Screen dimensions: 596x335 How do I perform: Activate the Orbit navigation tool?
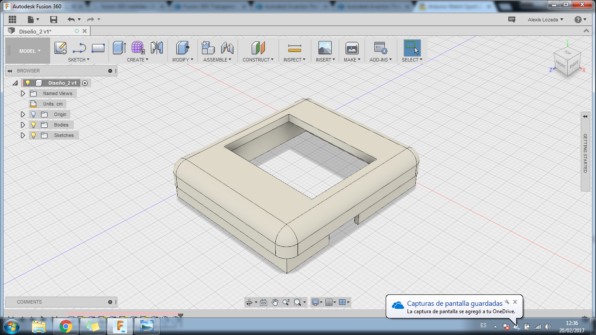(x=249, y=302)
